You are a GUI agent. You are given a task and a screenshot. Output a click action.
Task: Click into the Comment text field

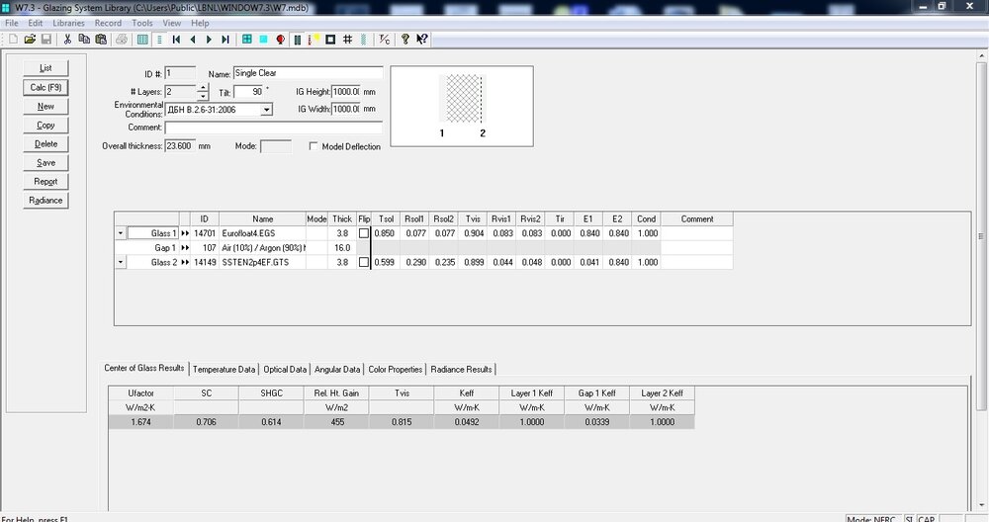[x=273, y=128]
